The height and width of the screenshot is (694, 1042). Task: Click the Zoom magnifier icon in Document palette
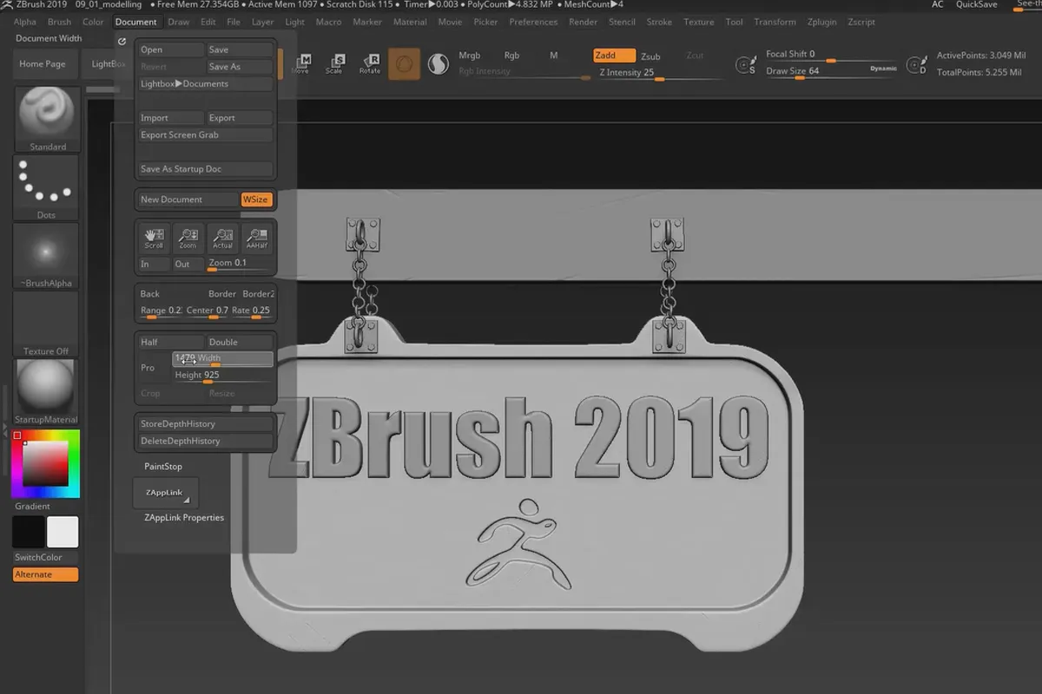pyautogui.click(x=188, y=238)
